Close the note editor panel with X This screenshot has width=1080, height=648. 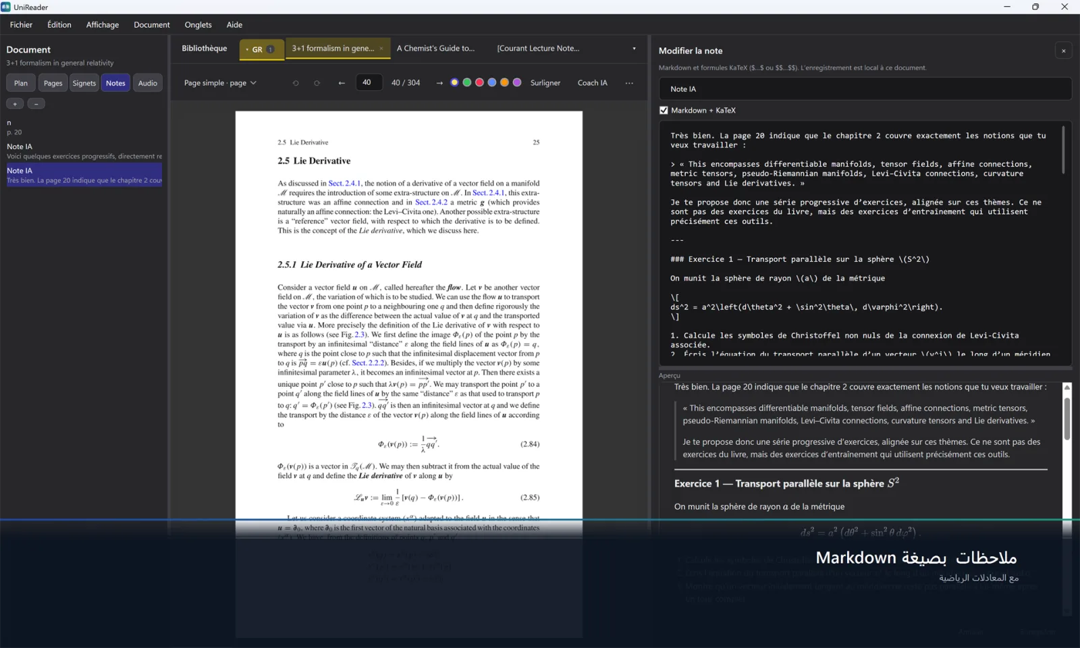(x=1063, y=51)
